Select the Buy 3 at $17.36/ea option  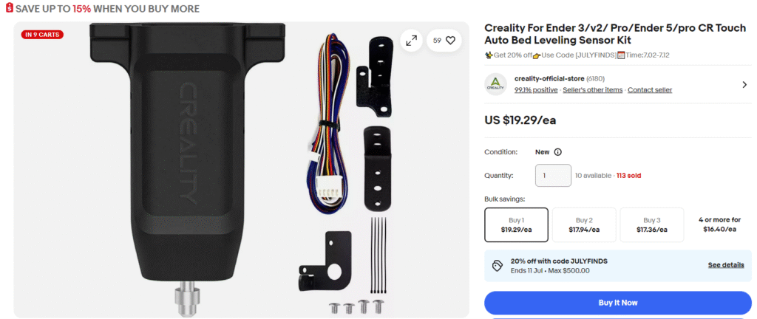pyautogui.click(x=652, y=224)
